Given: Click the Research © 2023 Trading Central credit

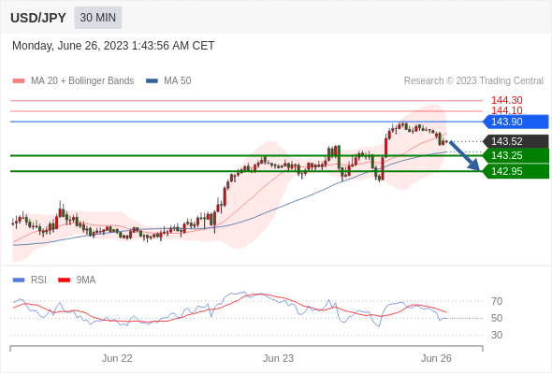Looking at the screenshot, I should [x=473, y=81].
